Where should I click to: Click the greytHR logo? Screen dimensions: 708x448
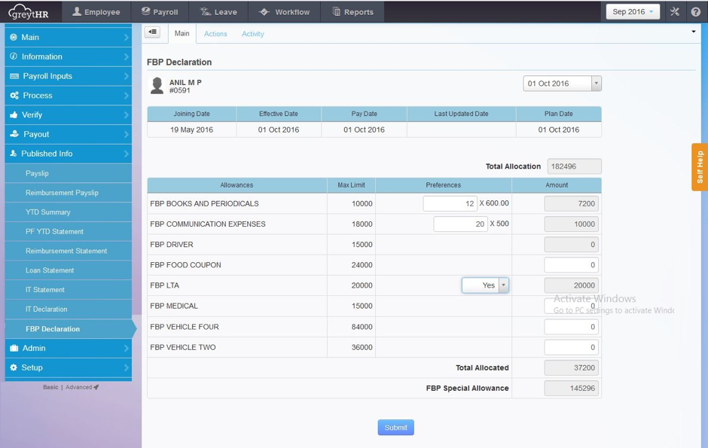point(29,12)
